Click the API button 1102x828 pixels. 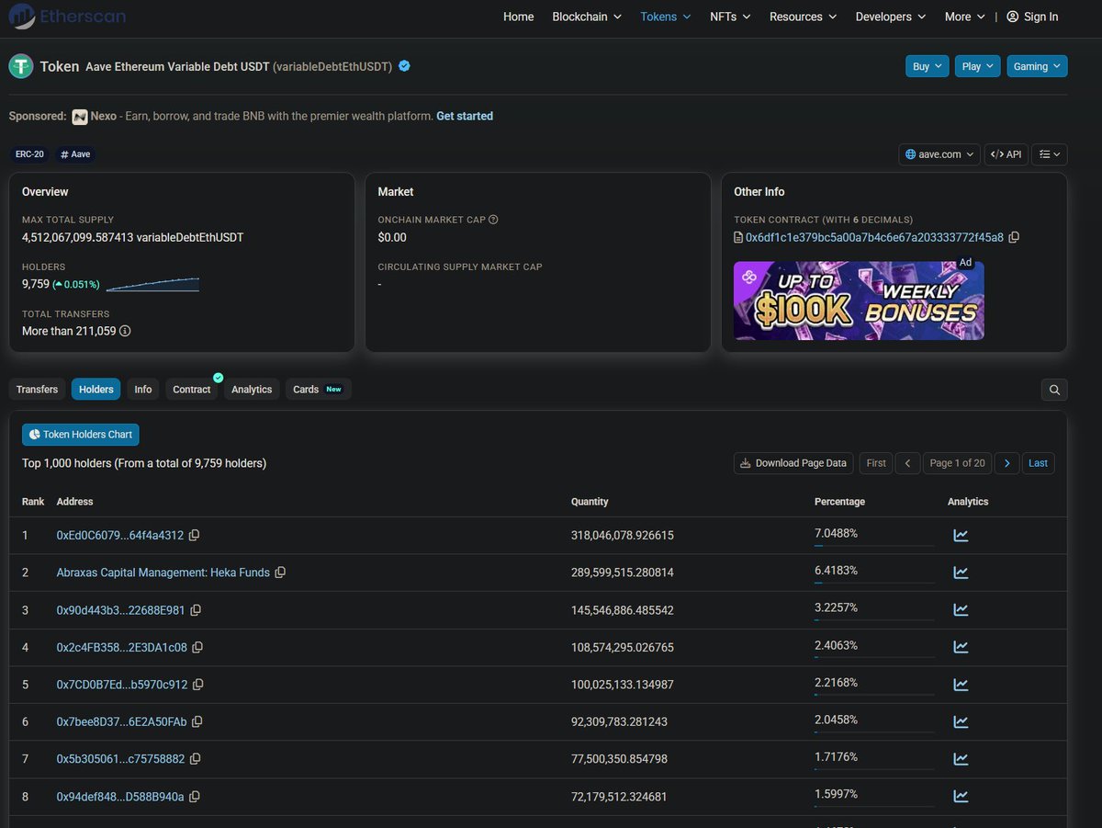tap(1006, 154)
